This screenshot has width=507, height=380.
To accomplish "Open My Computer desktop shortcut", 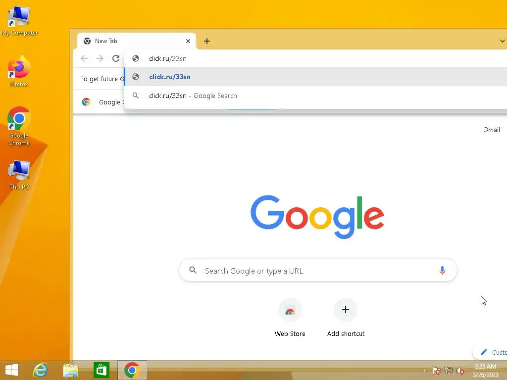I will pos(19,20).
